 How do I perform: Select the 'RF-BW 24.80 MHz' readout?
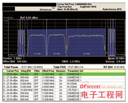pyautogui.click(x=114, y=67)
